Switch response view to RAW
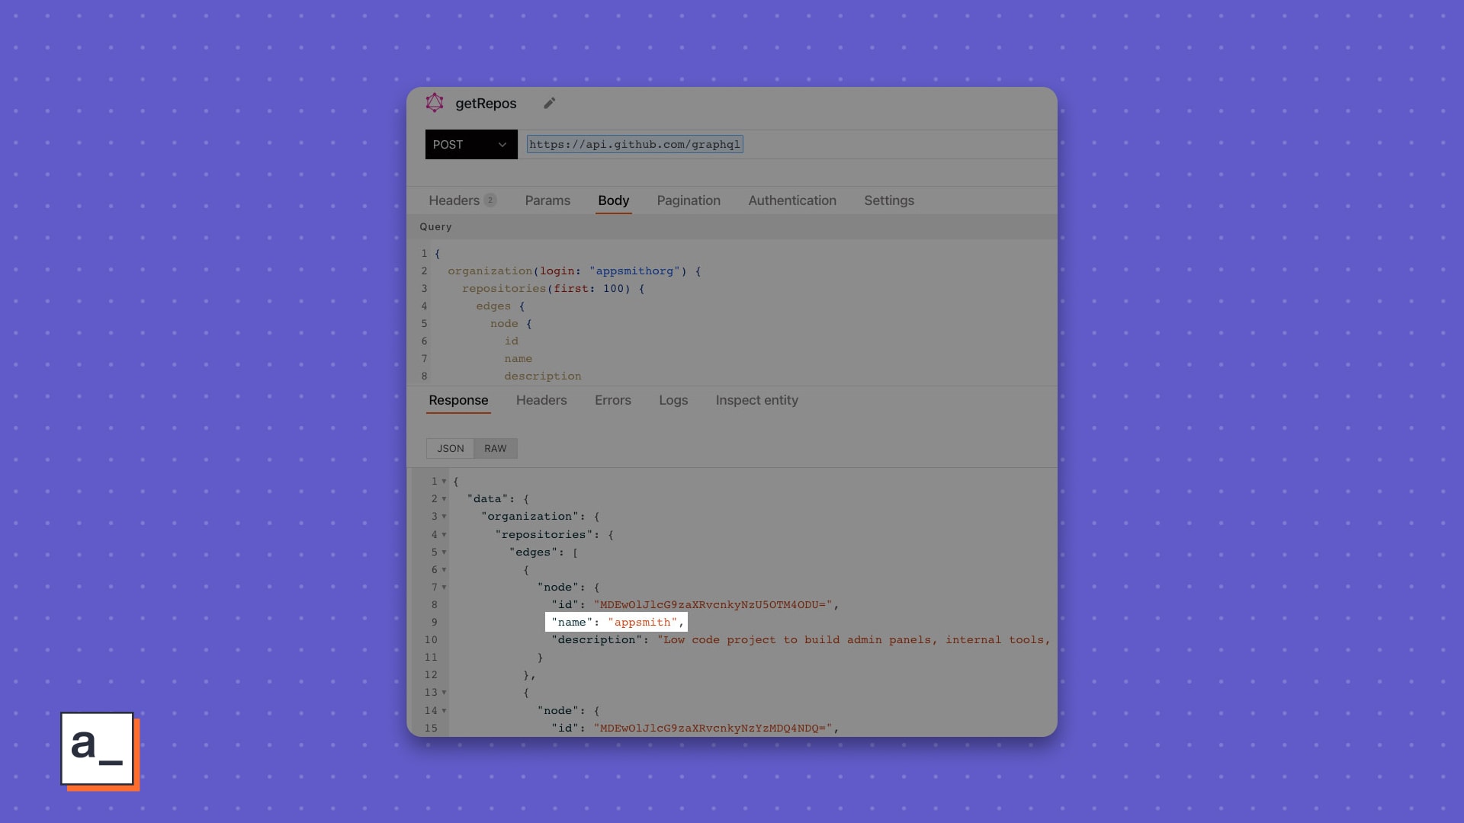 [x=496, y=448]
